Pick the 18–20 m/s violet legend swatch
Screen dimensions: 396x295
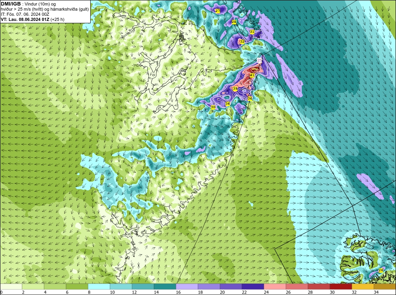(209, 286)
